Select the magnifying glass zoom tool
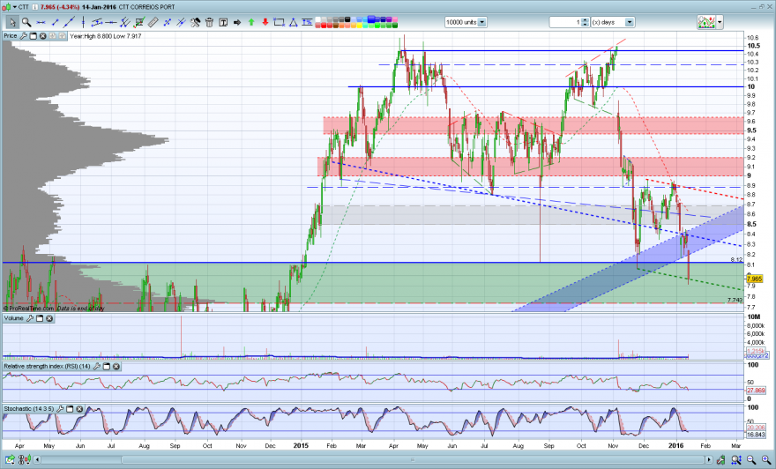The image size is (776, 469). (26, 22)
